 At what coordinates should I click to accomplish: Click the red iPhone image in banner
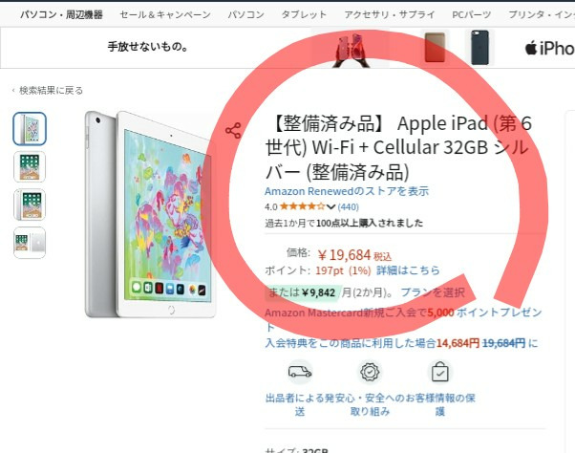[x=351, y=50]
